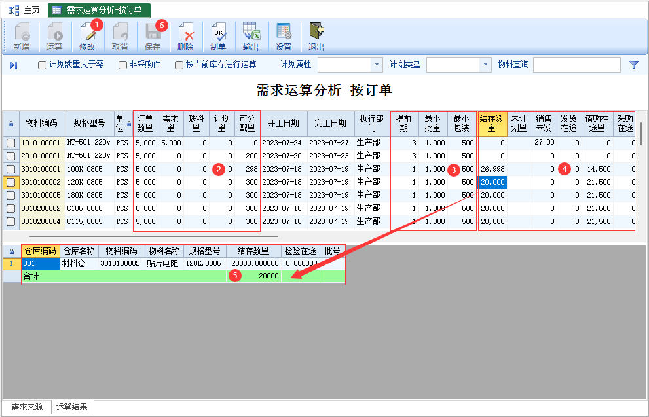
Task: Open the 计划属性 dropdown
Action: 377,65
